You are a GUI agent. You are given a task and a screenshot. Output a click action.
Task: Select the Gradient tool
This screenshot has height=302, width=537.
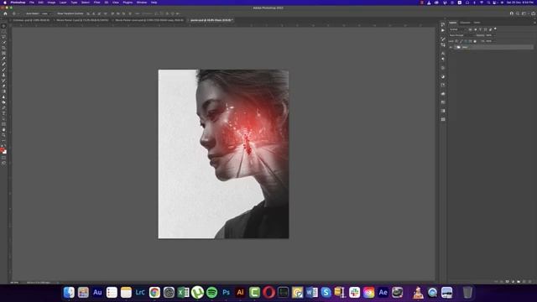click(3, 91)
